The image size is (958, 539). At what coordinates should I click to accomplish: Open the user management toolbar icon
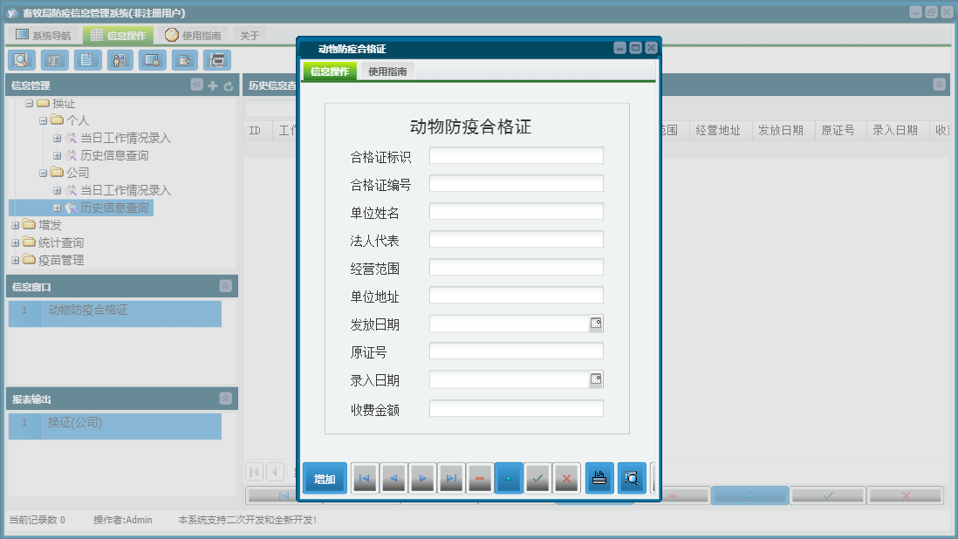(x=120, y=60)
